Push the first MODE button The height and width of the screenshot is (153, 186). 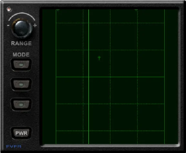click(21, 65)
